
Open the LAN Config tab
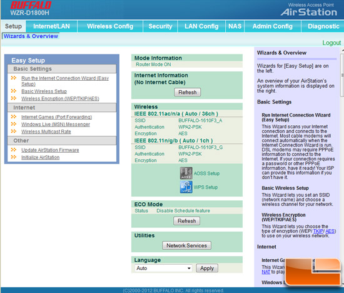point(201,26)
